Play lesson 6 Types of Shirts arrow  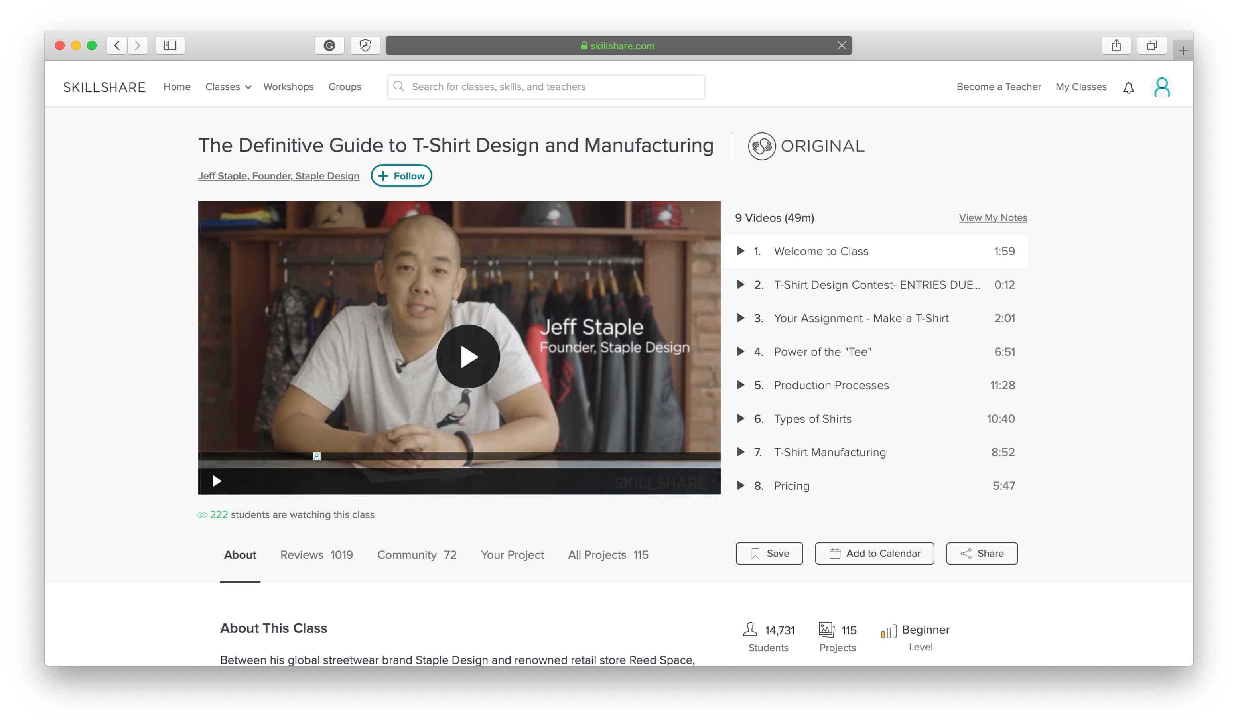click(x=740, y=418)
